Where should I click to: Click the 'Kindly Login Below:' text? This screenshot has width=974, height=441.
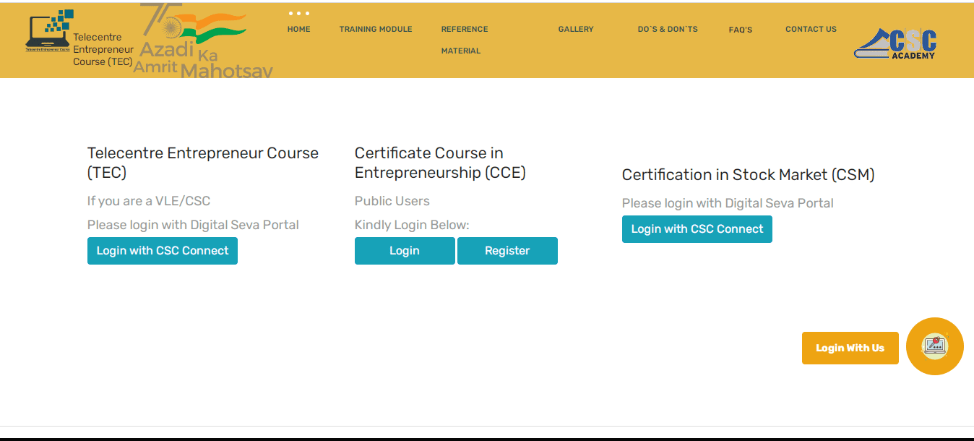412,225
